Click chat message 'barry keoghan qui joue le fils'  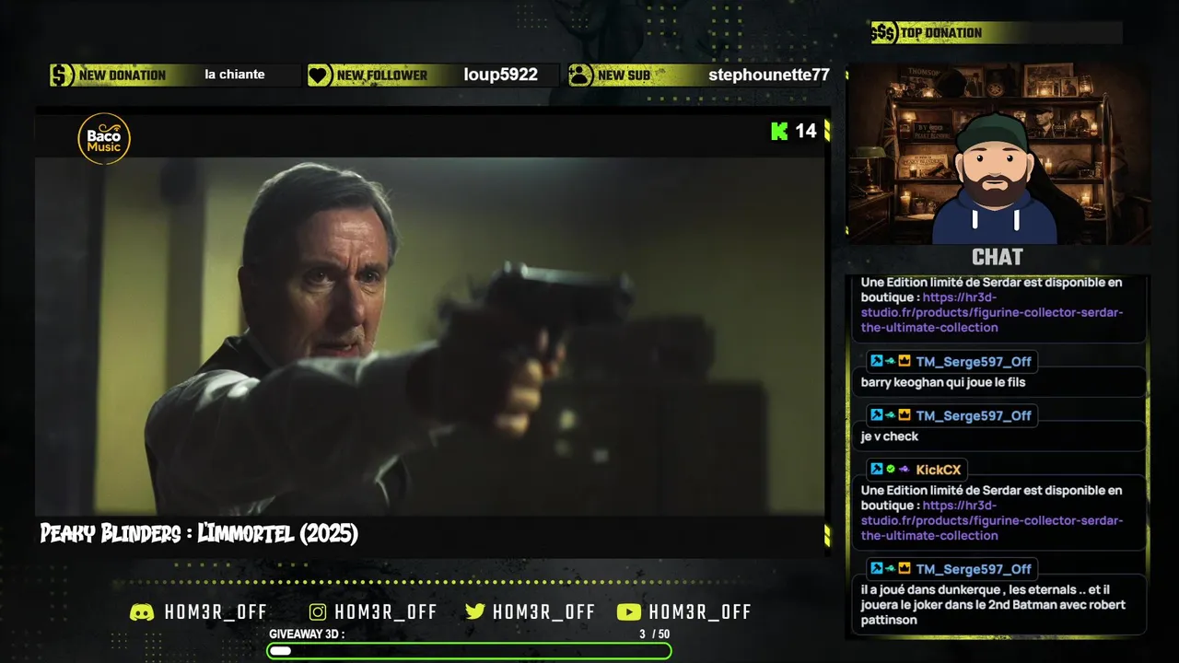(943, 382)
